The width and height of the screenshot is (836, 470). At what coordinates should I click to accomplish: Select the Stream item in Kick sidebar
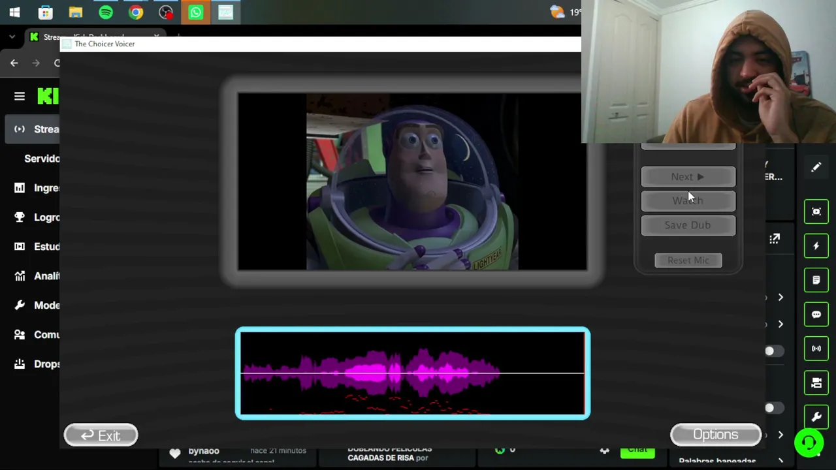click(33, 129)
